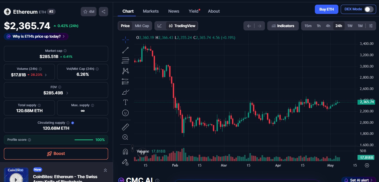The image size is (379, 182).
Task: Expand Volume (24h) details chevron
Action: (46, 75)
